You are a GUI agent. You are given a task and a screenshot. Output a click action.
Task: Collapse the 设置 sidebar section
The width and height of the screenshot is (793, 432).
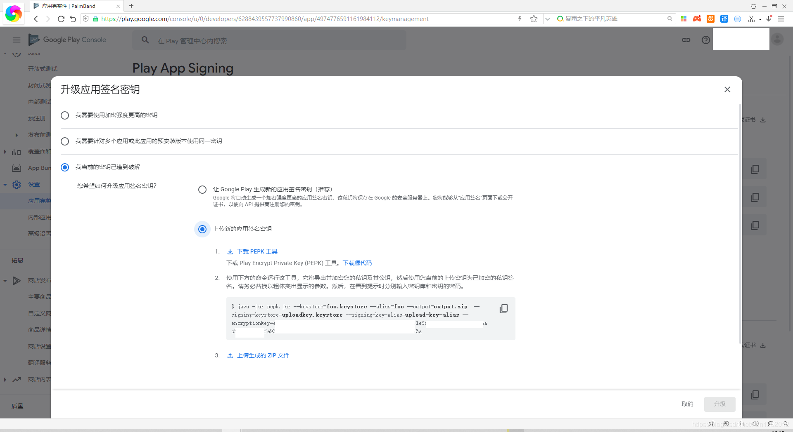(5, 185)
